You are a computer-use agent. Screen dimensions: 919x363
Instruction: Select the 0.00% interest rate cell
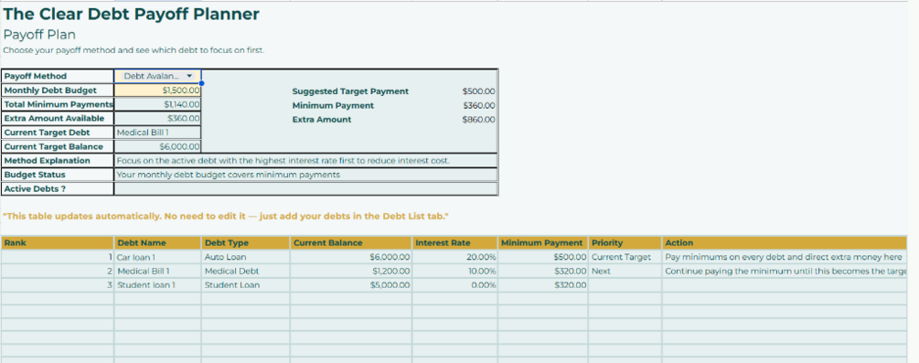pos(454,285)
